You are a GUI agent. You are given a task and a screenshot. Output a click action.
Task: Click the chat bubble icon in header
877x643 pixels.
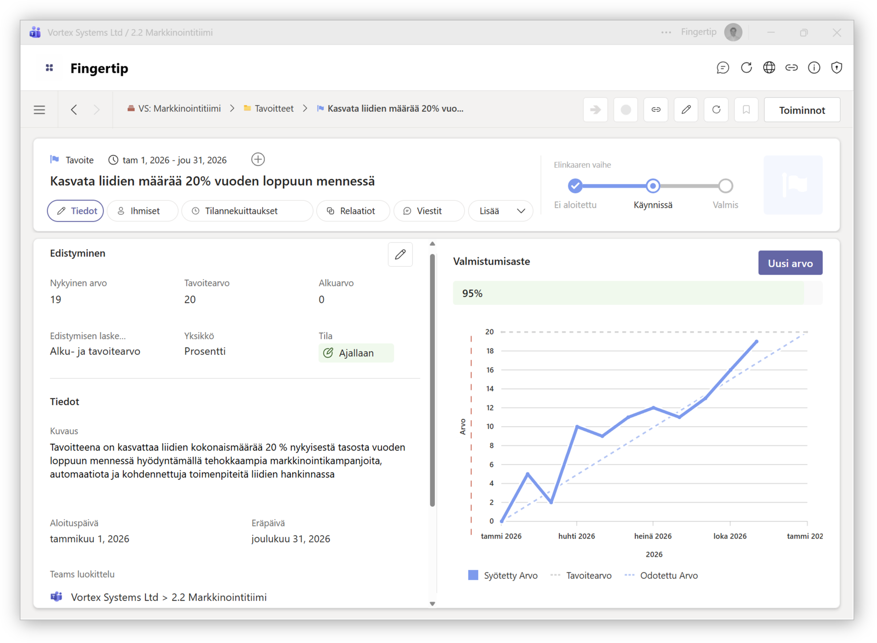722,68
